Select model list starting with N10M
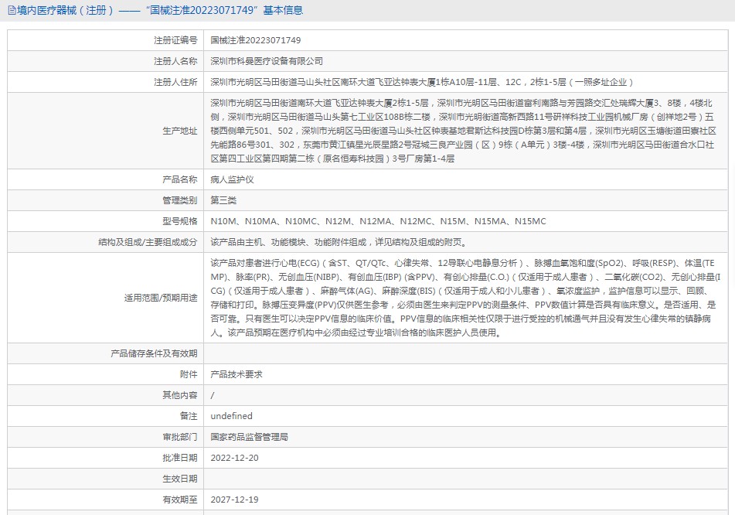This screenshot has width=735, height=515. click(x=378, y=221)
